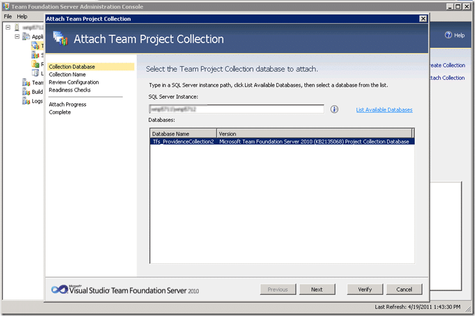475x316 pixels.
Task: Click the Build Configuration tree icon
Action: point(26,92)
